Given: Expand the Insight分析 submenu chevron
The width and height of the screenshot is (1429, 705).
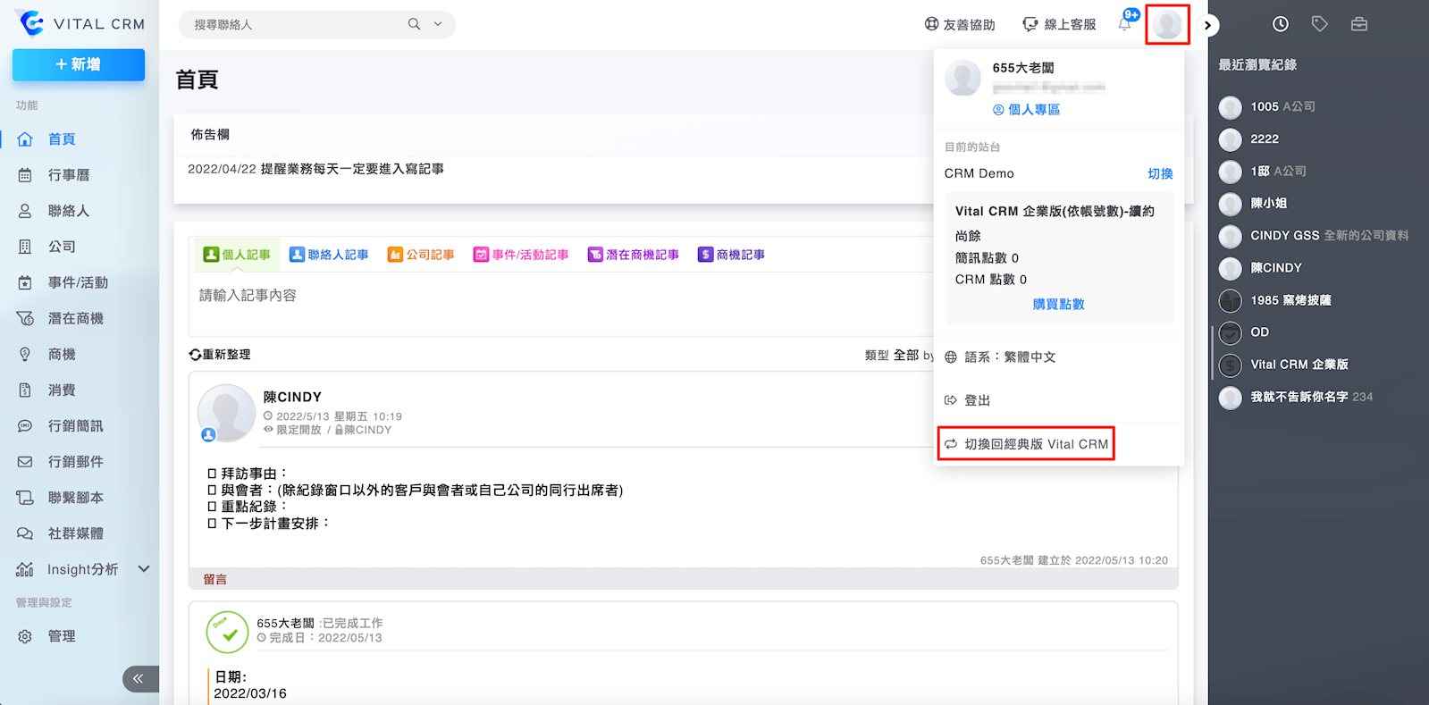Looking at the screenshot, I should [144, 569].
